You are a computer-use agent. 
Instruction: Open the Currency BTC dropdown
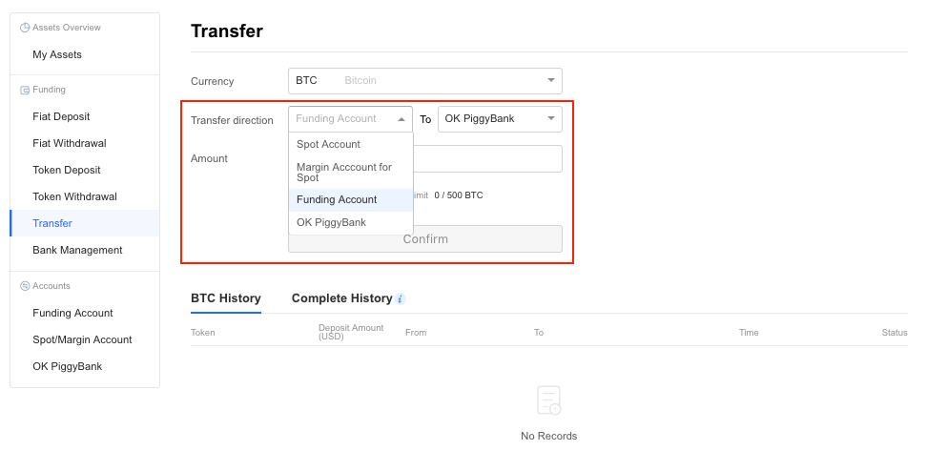click(425, 81)
